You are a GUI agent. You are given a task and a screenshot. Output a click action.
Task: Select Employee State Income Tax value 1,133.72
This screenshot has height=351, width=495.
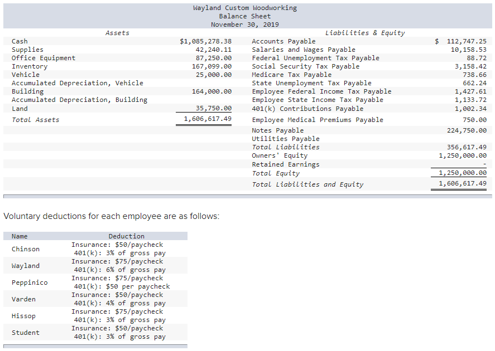(x=470, y=100)
